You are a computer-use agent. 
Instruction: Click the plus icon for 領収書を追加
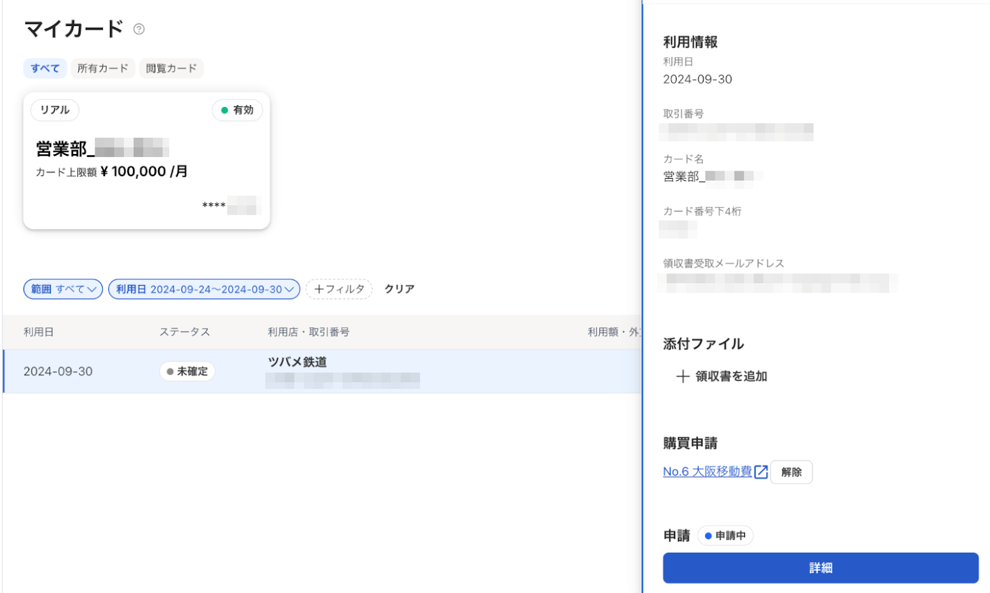coord(682,377)
